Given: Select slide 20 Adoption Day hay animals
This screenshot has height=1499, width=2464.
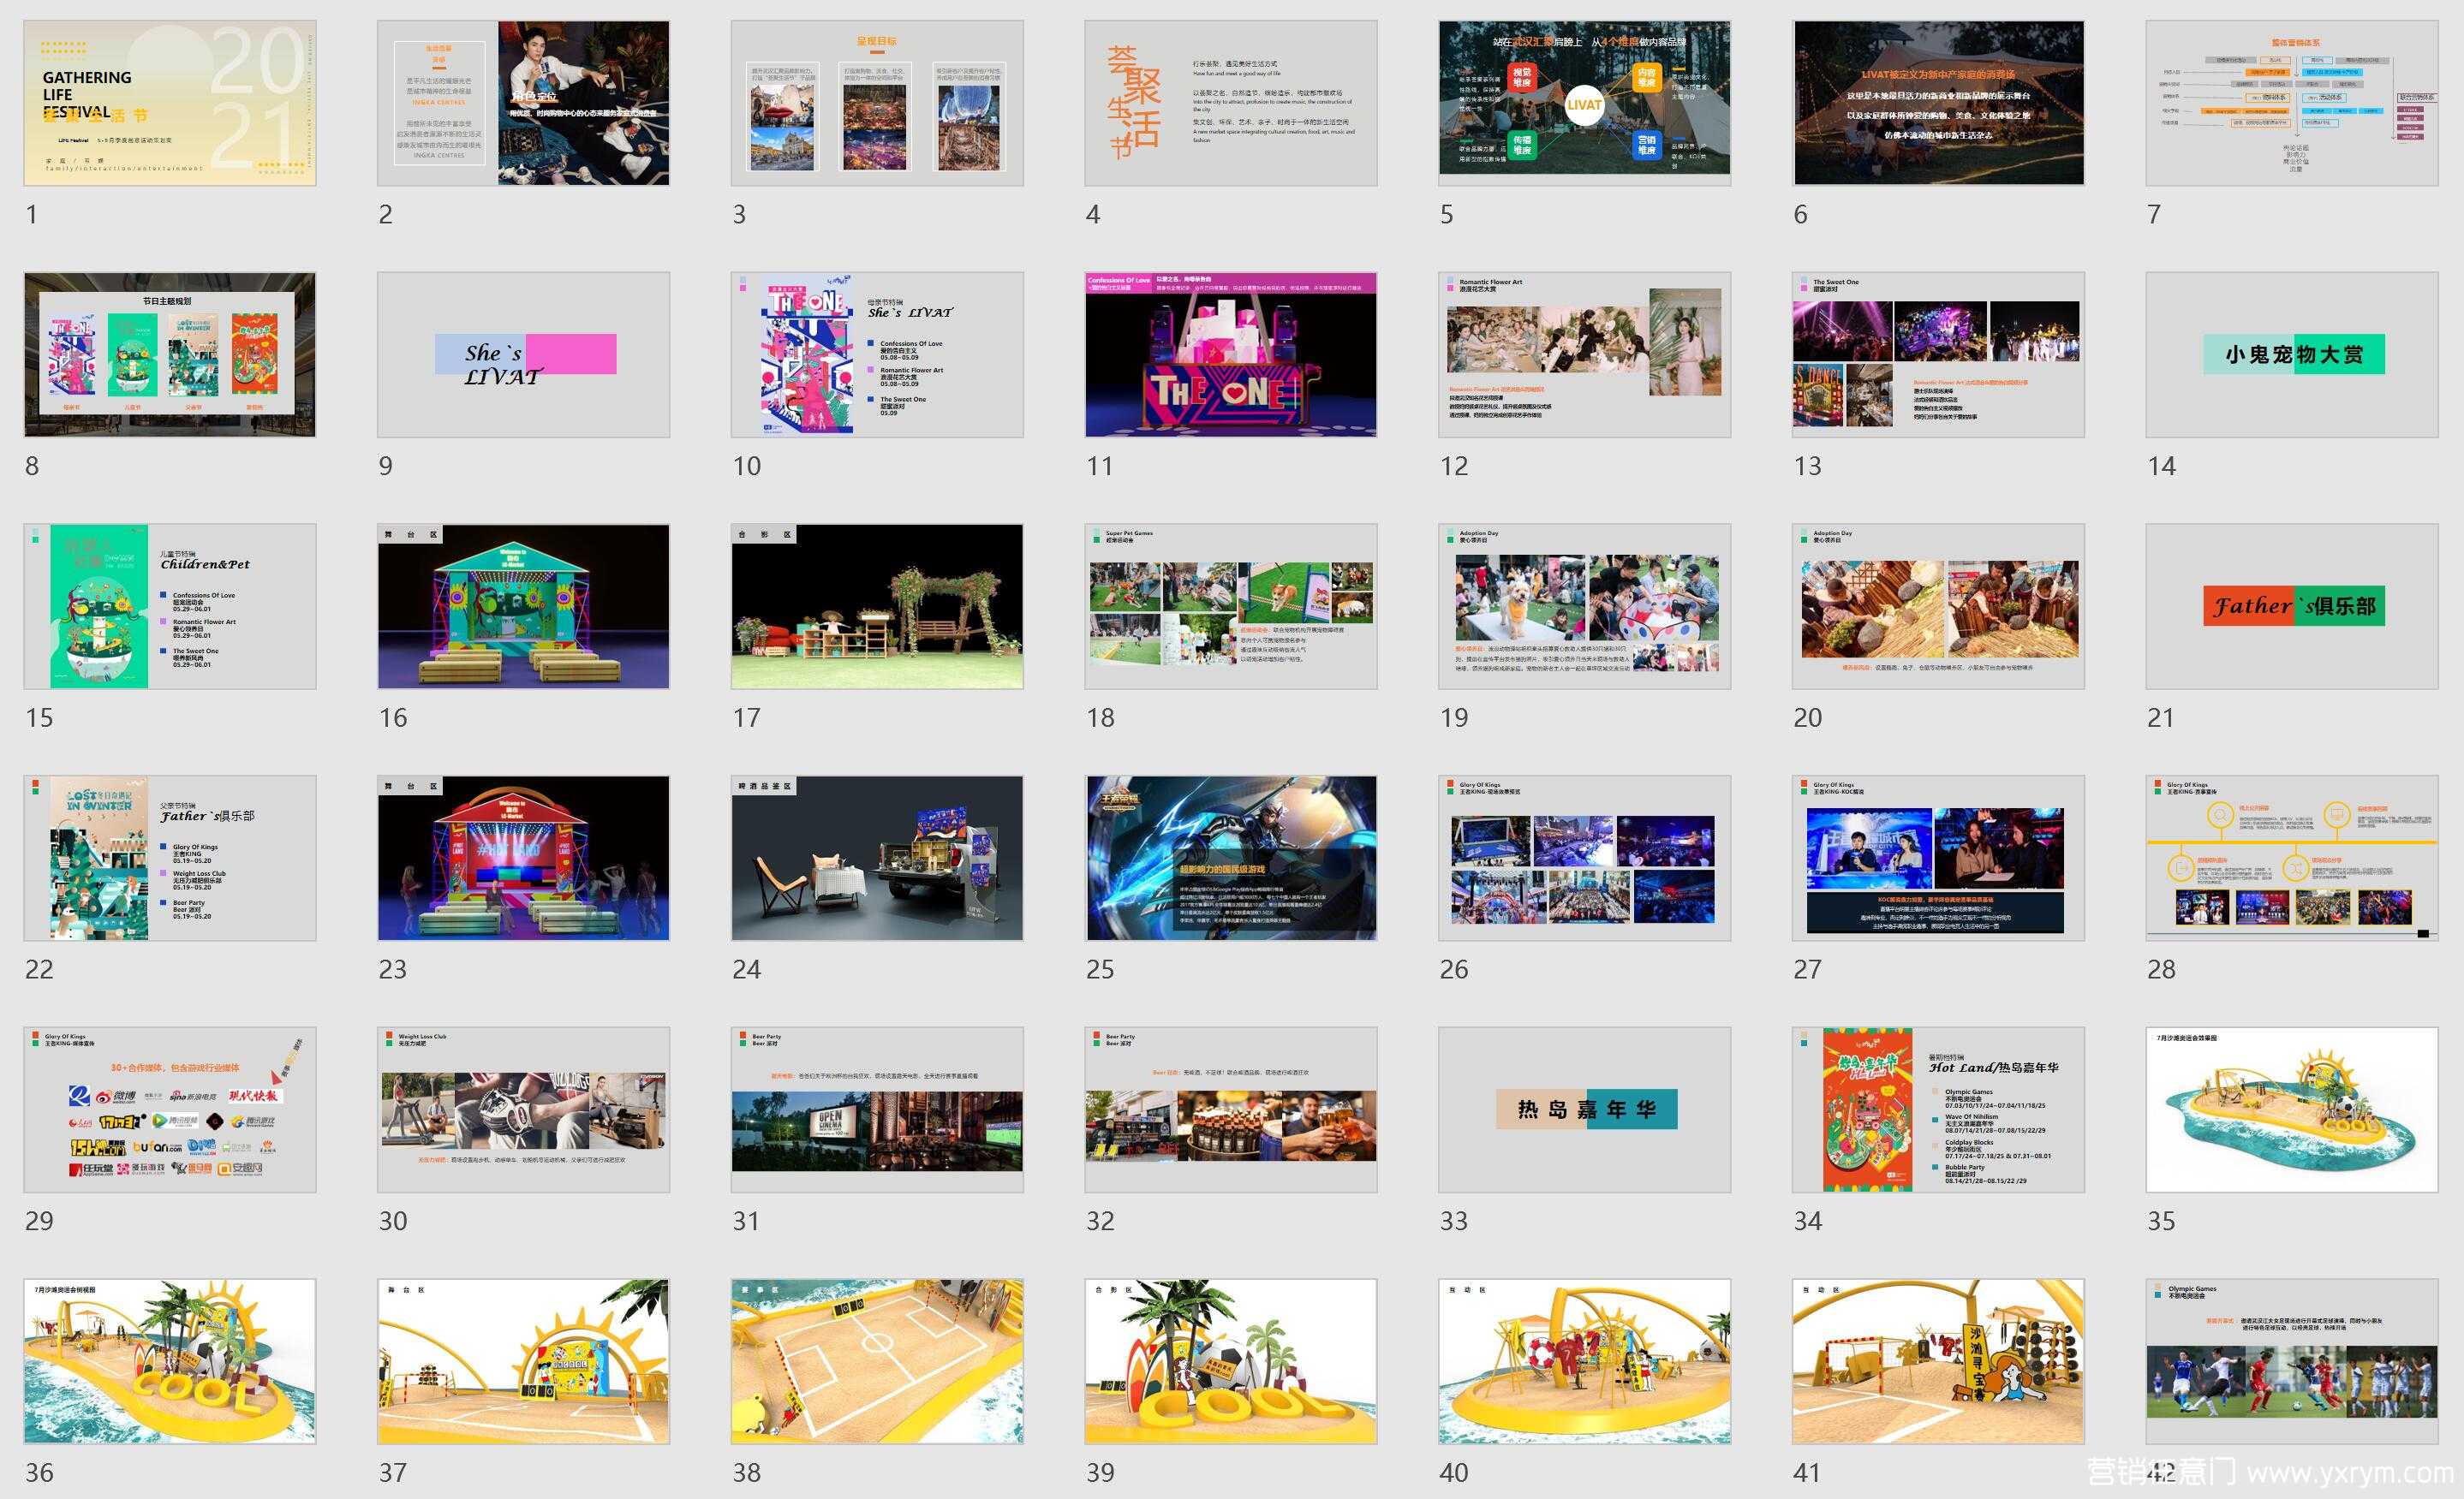Looking at the screenshot, I should click(x=1938, y=607).
